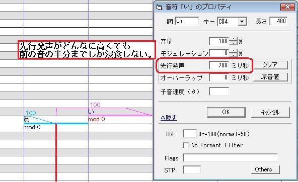The height and width of the screenshot is (182, 298).
Task: Click the pink 100 envelope value
Action: click(x=95, y=105)
